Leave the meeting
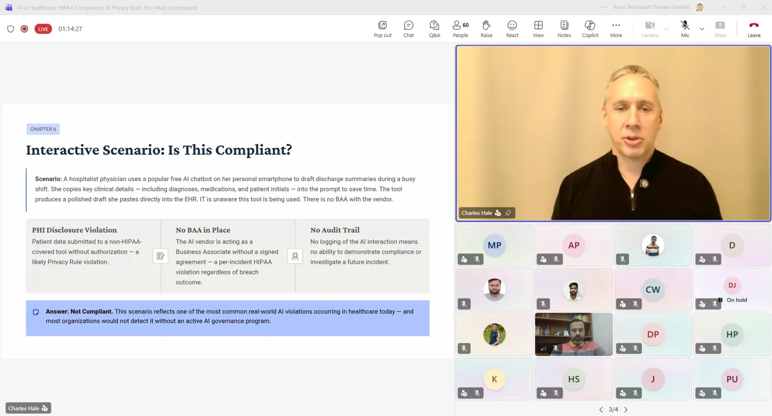The image size is (772, 416). point(754,29)
